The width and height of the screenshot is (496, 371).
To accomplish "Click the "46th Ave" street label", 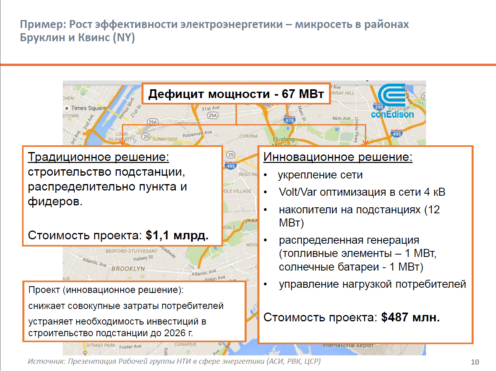I will pyautogui.click(x=341, y=118).
